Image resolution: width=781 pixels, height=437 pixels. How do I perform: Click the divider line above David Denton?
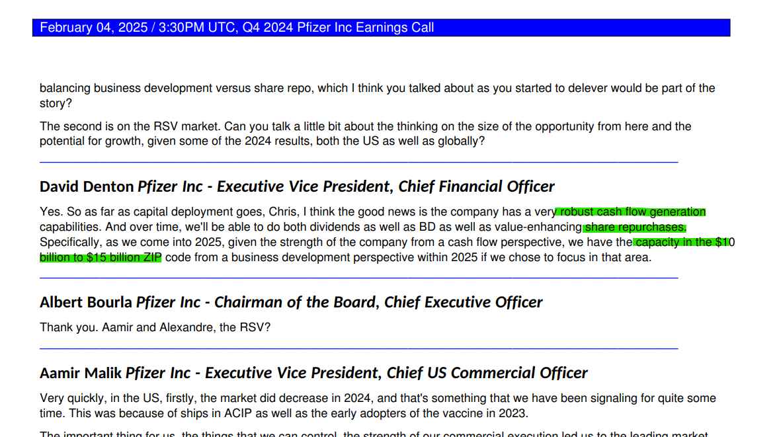click(358, 162)
